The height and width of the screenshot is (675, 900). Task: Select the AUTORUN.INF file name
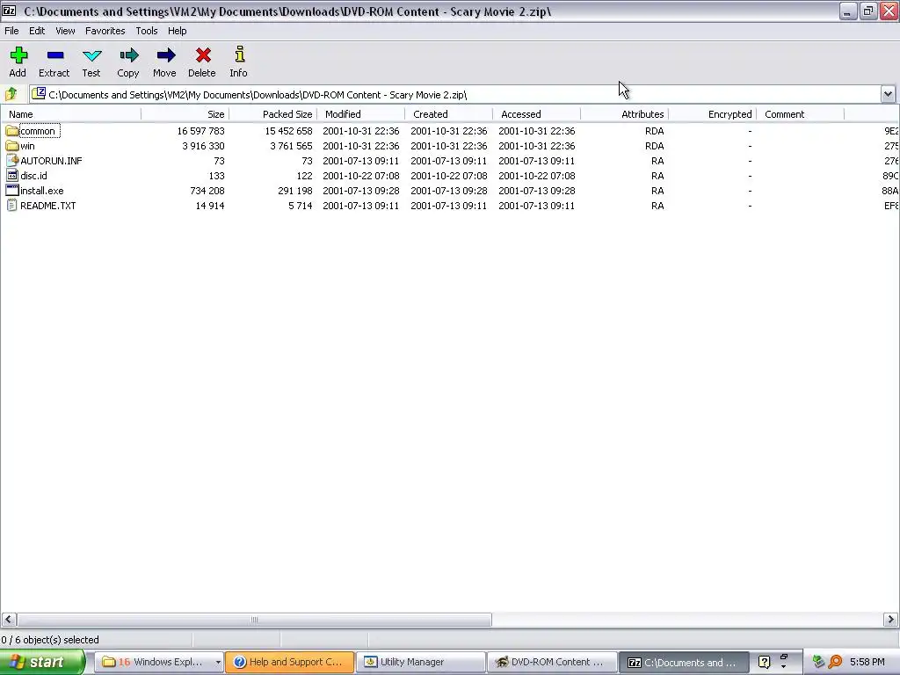pos(51,161)
